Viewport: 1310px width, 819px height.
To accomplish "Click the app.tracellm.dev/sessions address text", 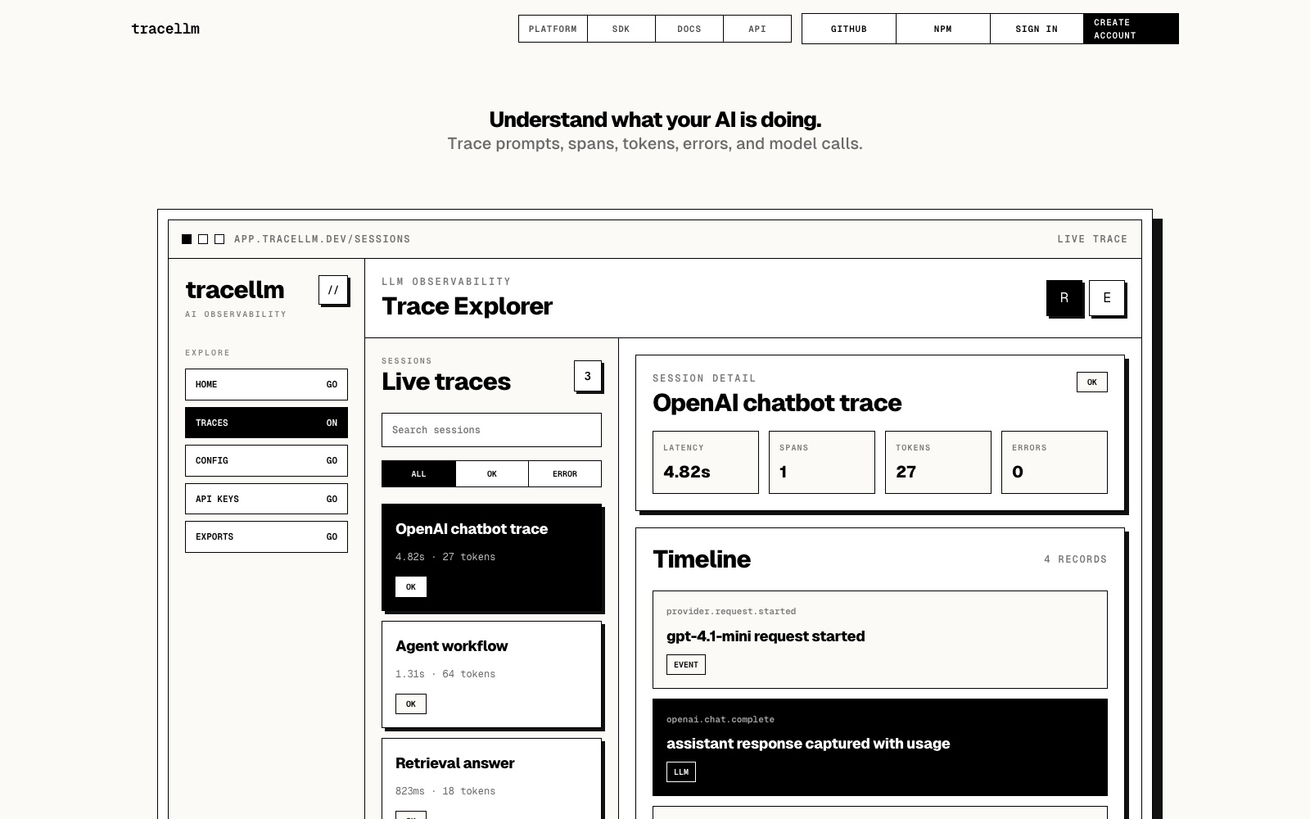I will [x=323, y=239].
